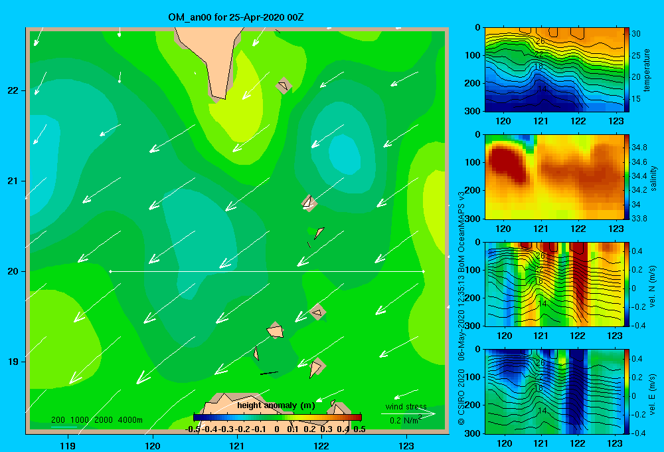
Task: Click the vel. E color scale bar
Action: [x=627, y=392]
